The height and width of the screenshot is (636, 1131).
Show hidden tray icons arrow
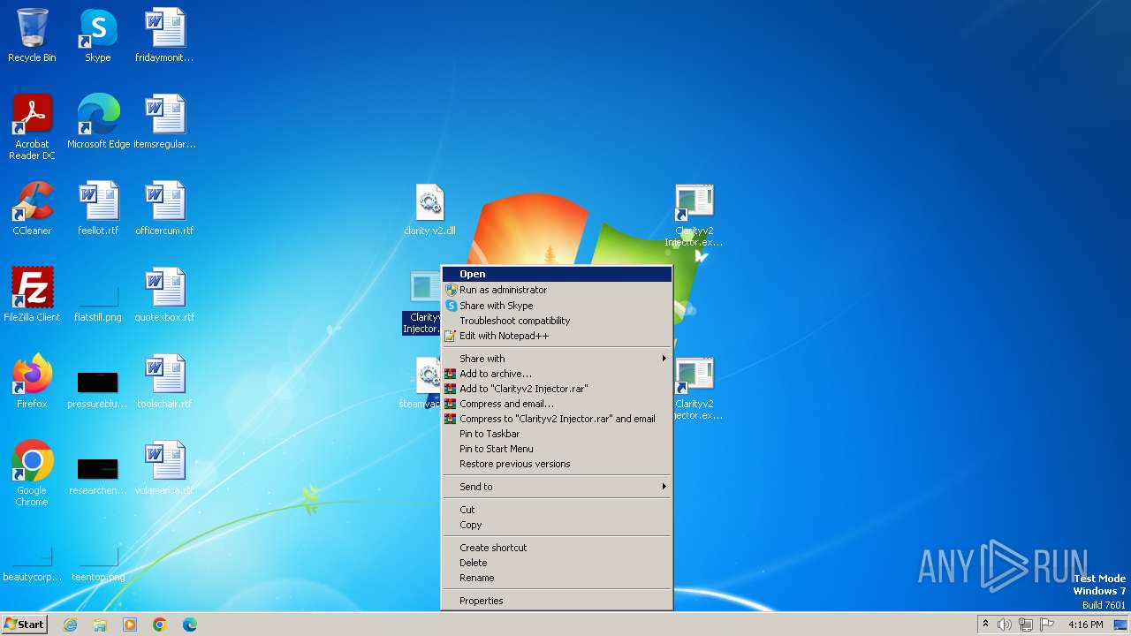(x=985, y=625)
